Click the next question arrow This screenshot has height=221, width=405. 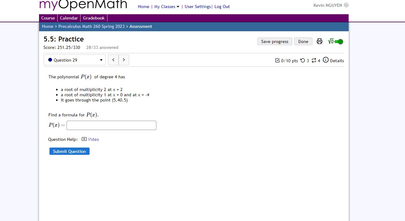pos(124,60)
